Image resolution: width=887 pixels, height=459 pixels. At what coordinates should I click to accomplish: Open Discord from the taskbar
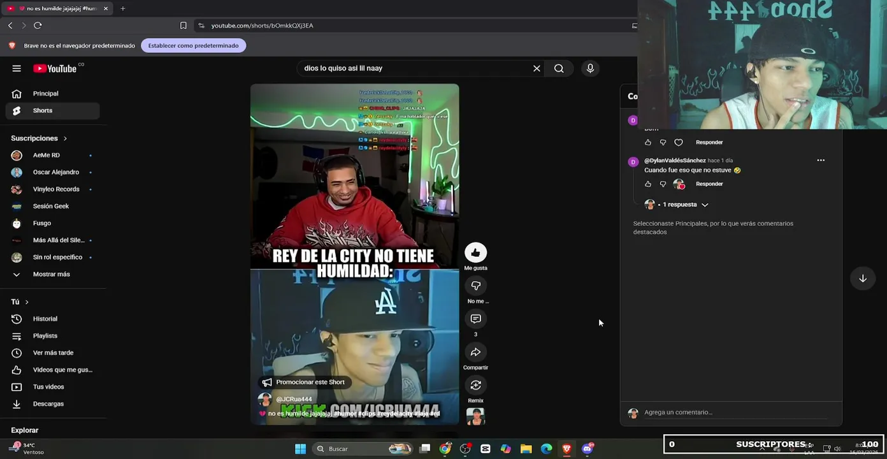point(587,449)
